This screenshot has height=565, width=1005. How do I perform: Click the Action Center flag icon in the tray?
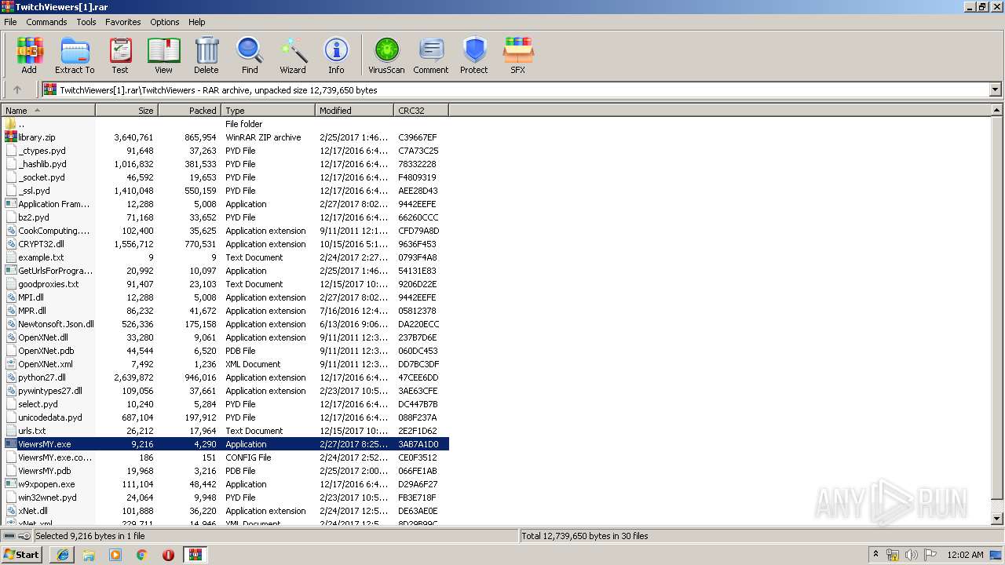point(930,555)
